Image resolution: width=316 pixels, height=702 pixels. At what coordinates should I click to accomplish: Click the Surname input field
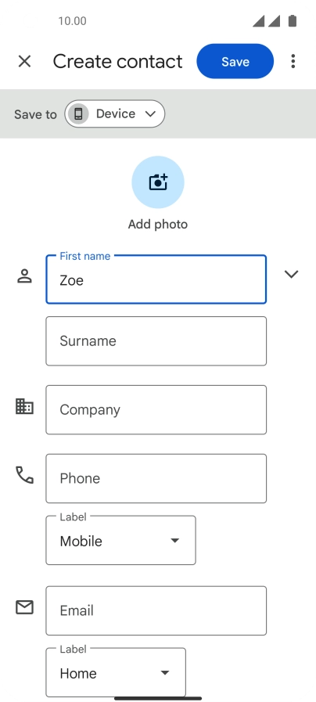pos(156,341)
